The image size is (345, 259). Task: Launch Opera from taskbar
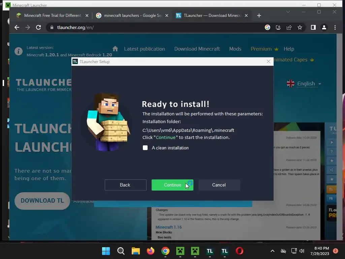240,251
